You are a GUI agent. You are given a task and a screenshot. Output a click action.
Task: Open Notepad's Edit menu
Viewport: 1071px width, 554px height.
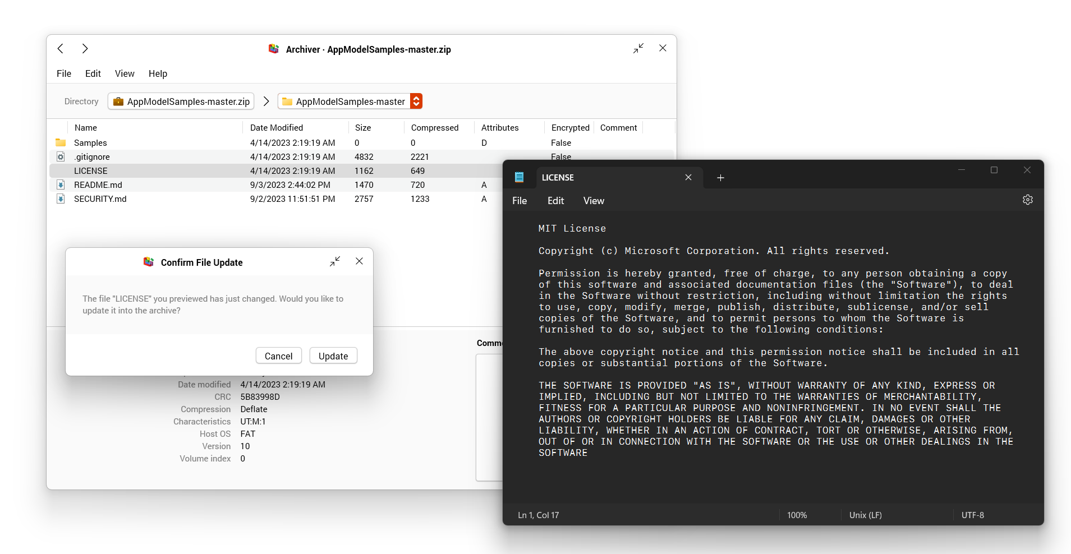(x=556, y=201)
